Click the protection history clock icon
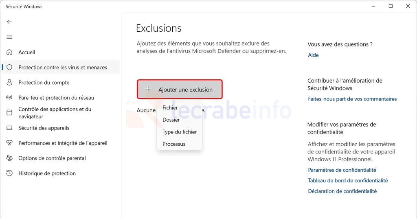Image resolution: width=417 pixels, height=219 pixels. 9,173
